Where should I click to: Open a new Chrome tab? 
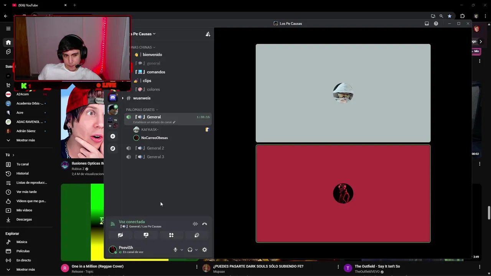74,5
